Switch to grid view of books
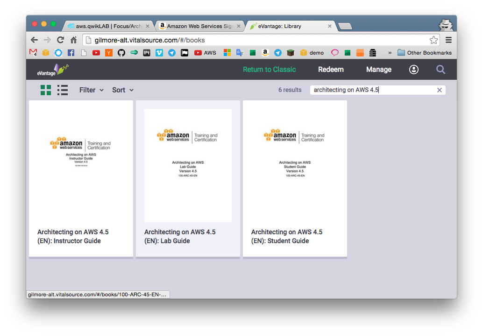The height and width of the screenshot is (336, 483). pyautogui.click(x=46, y=90)
